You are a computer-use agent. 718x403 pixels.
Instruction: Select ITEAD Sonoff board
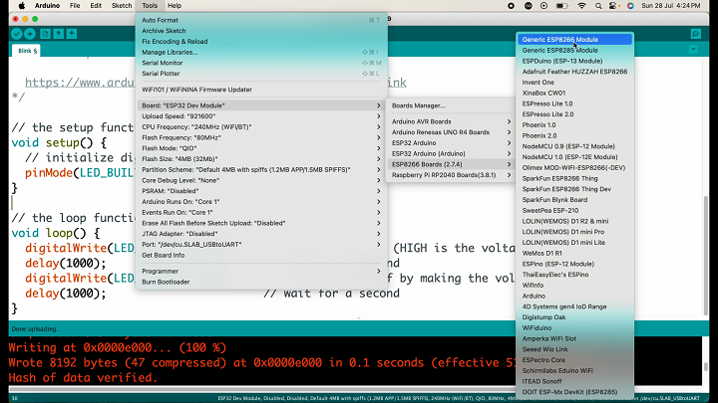575,381
